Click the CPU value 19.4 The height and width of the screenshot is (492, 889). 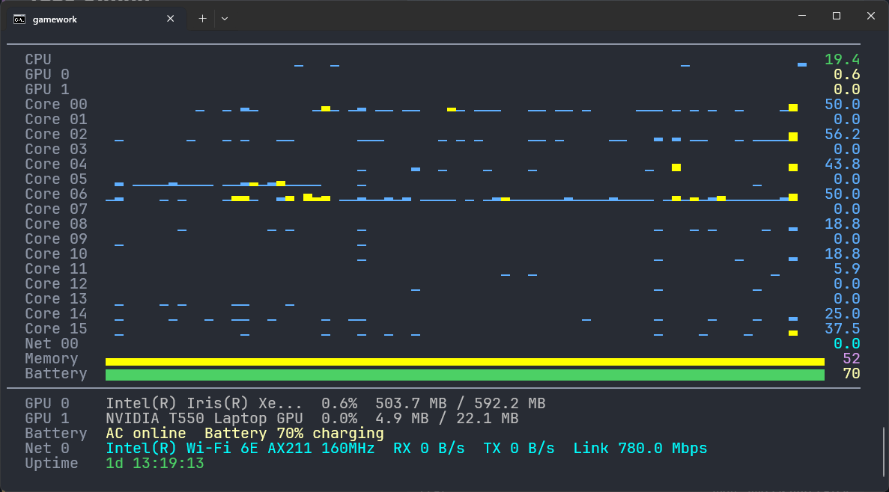click(x=842, y=60)
